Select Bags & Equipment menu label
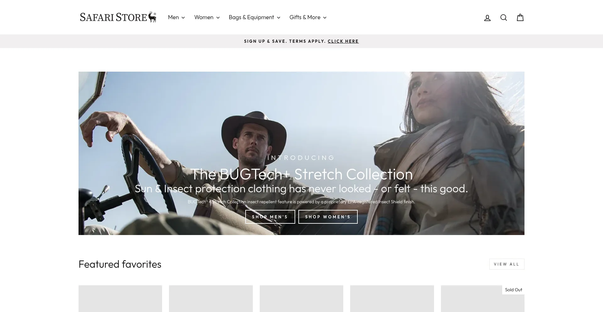 (x=251, y=17)
